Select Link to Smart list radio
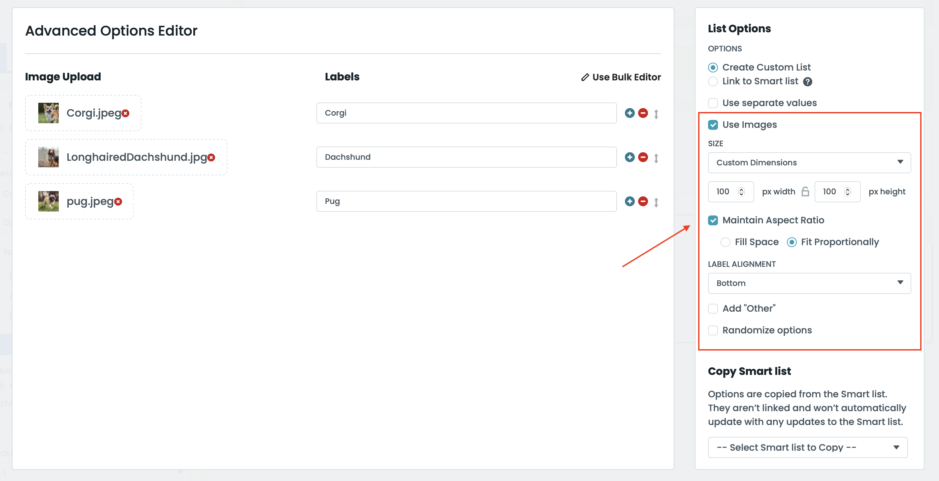 (x=713, y=82)
